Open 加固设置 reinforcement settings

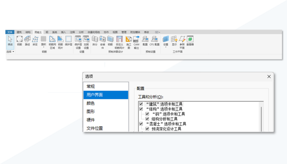86,42
